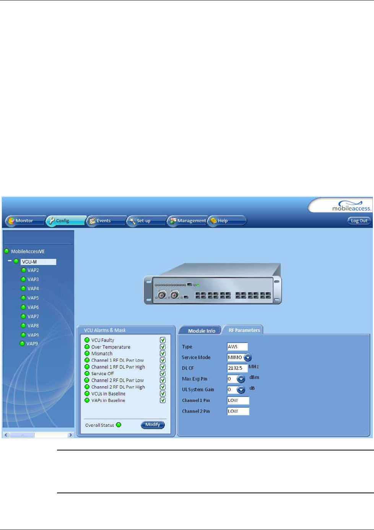Click the Service Off status LED
The width and height of the screenshot is (374, 530).
tap(87, 374)
